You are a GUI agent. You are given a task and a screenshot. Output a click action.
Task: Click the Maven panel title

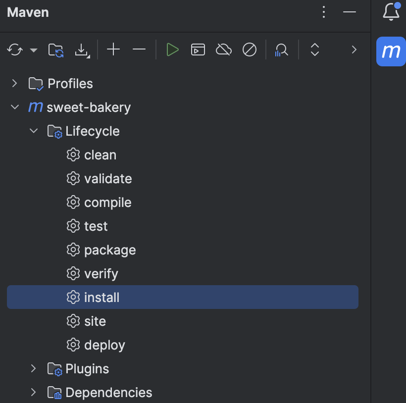tap(28, 12)
